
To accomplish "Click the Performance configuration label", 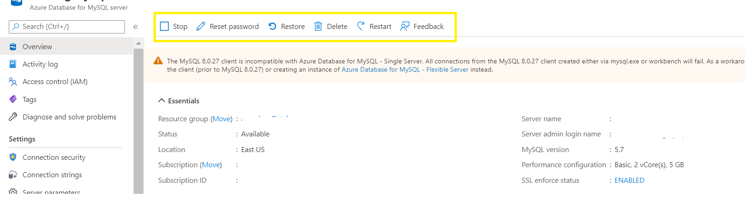I will click(564, 164).
